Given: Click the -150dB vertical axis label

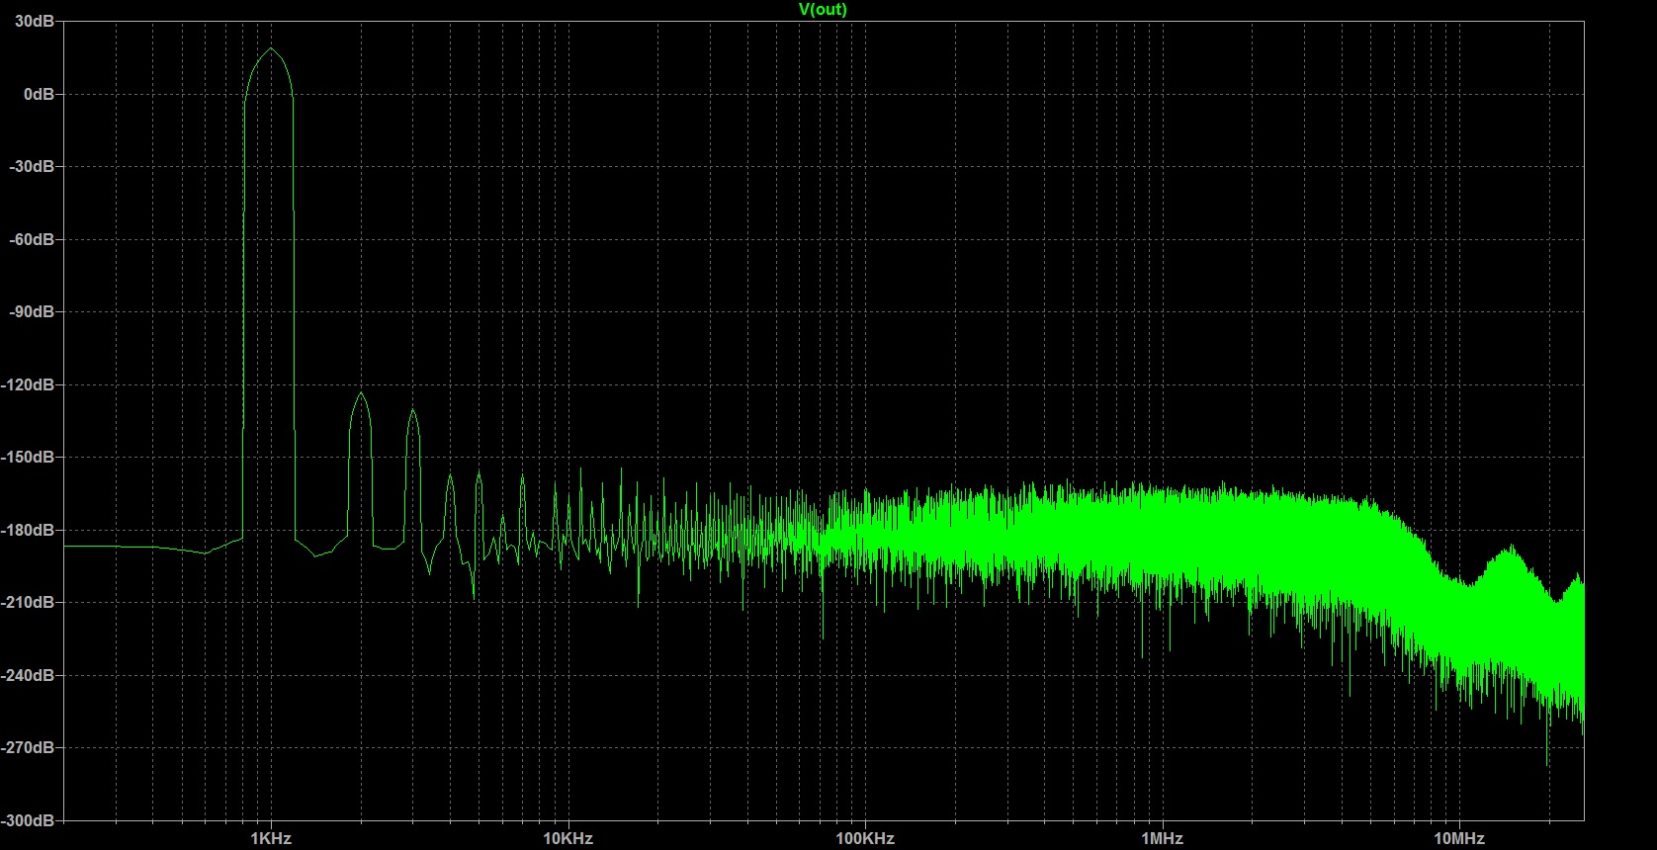Looking at the screenshot, I should click(x=28, y=457).
